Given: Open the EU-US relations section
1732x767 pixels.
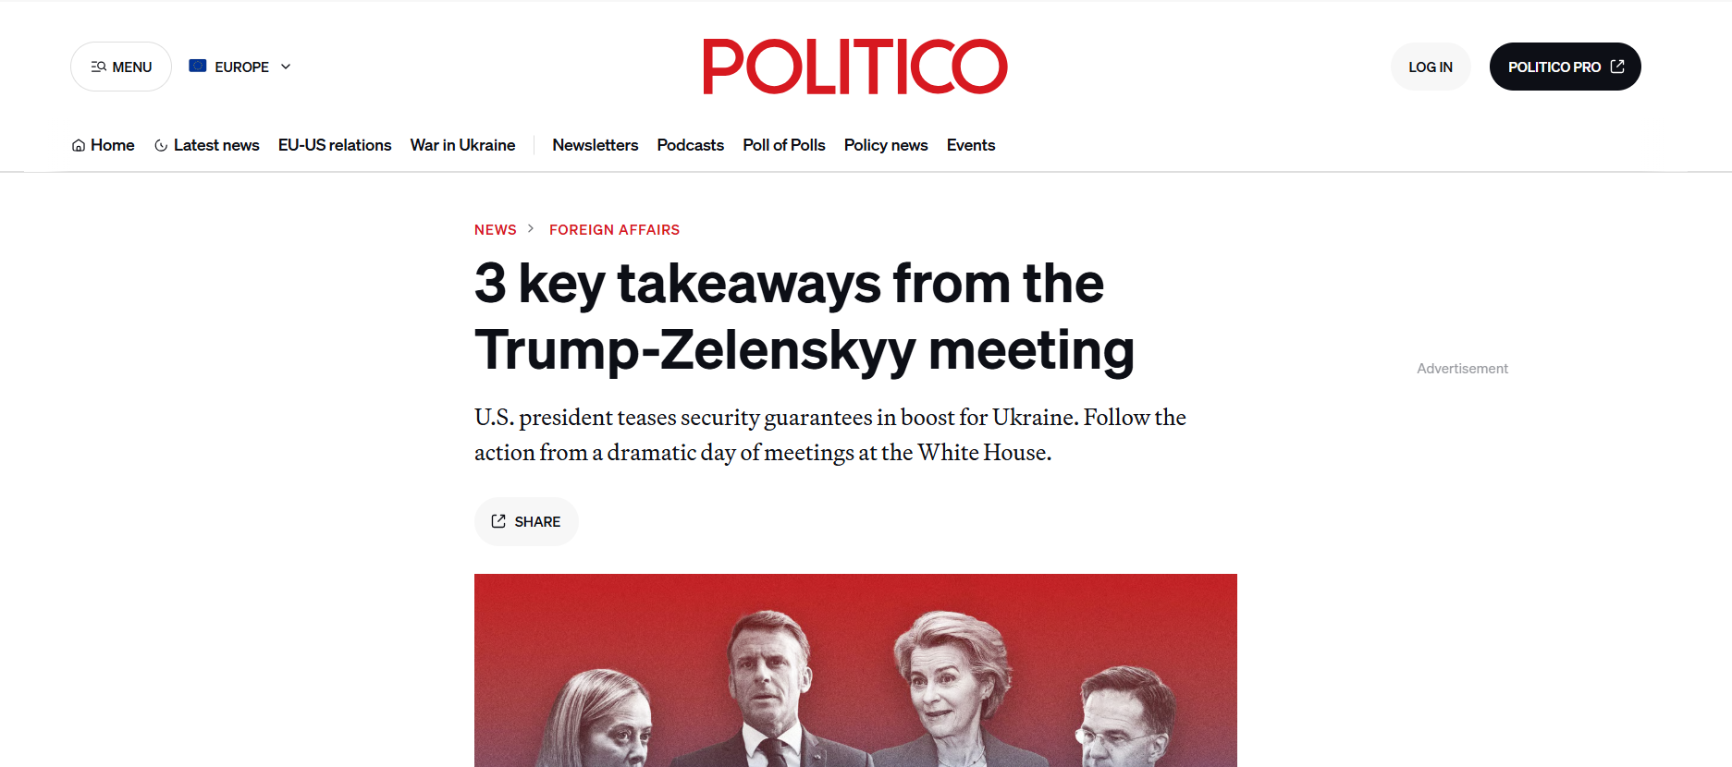Looking at the screenshot, I should click(x=335, y=145).
